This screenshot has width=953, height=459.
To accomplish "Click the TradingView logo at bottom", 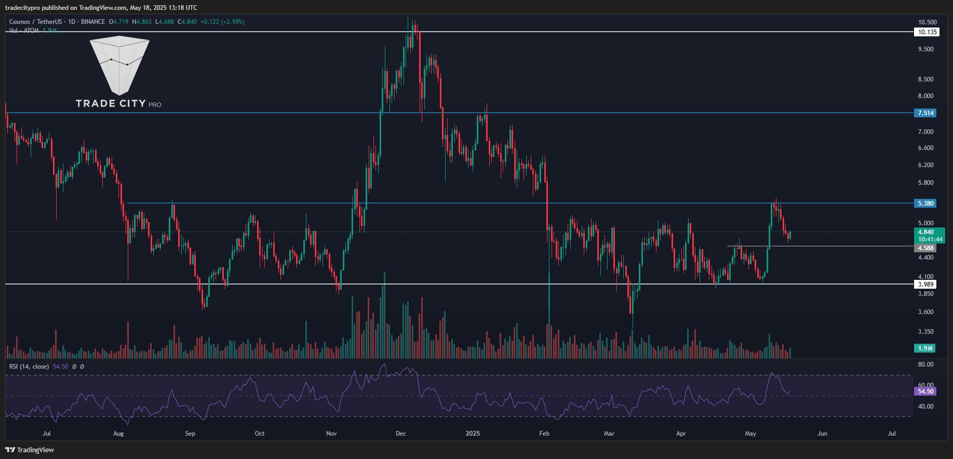I will [x=30, y=450].
